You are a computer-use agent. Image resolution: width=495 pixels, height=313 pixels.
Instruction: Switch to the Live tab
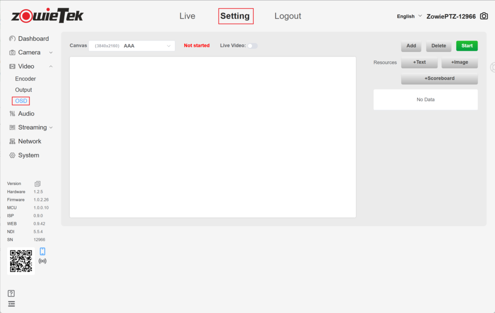tap(187, 16)
